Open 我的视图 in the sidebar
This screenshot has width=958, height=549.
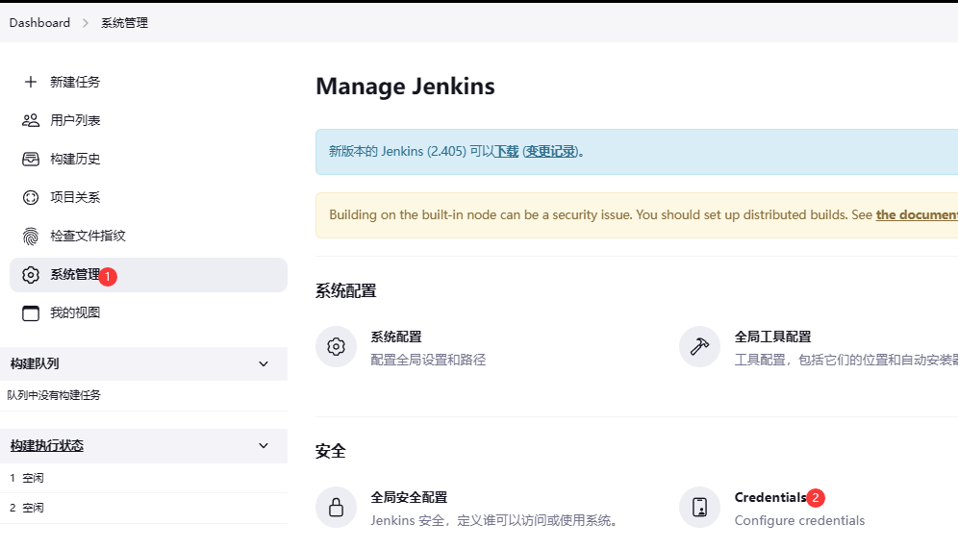(x=148, y=313)
